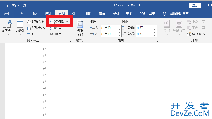Redo or repeat the last action
The height and width of the screenshot is (119, 212).
pyautogui.click(x=24, y=5)
